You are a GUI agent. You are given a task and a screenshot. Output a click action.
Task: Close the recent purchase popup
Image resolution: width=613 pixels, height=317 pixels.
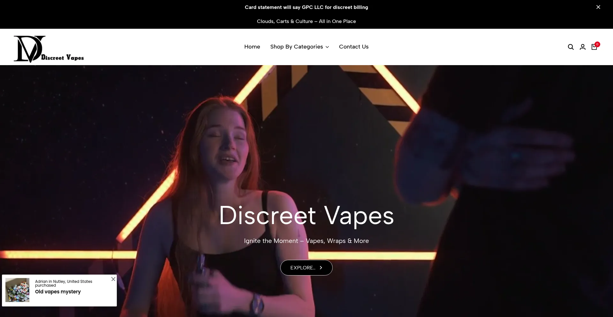[x=113, y=279]
